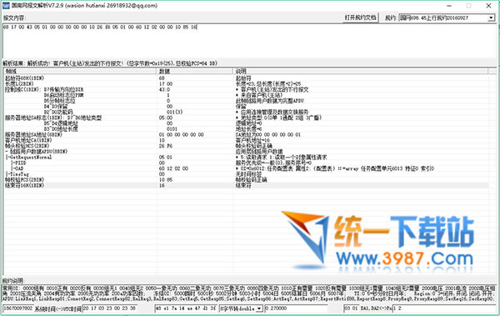Screen dimensions: 500x316
Task: Open the 规约 protocol dropdown arrow
Action: point(491,18)
